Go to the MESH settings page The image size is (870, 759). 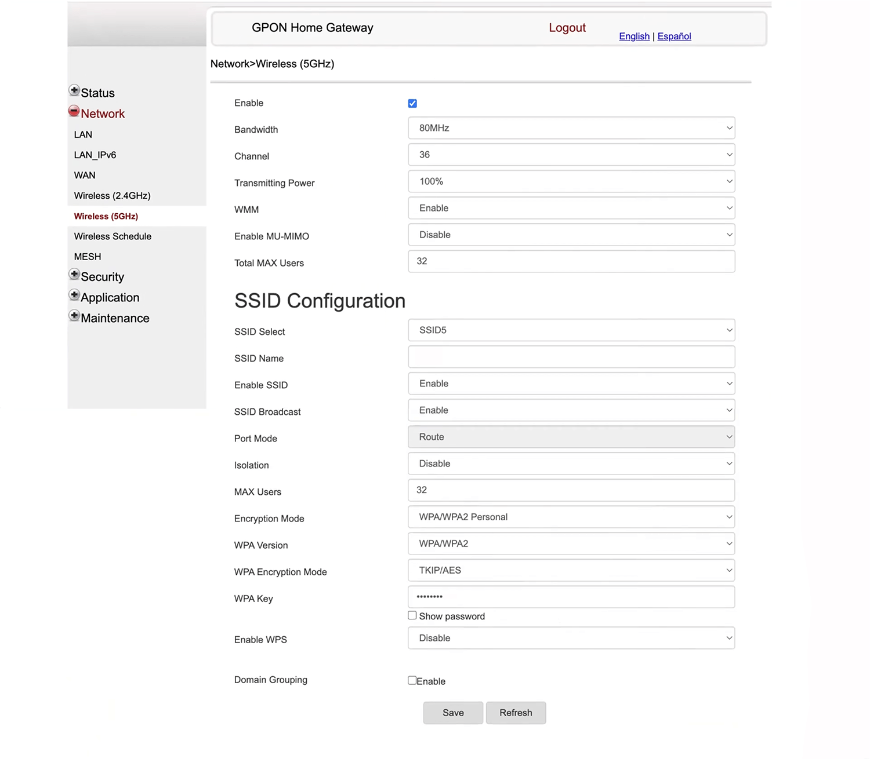tap(88, 257)
